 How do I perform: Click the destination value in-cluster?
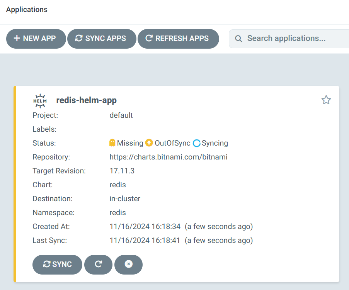click(125, 198)
